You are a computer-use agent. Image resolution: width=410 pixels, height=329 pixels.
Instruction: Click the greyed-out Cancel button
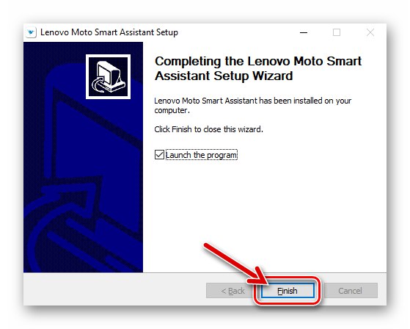click(351, 291)
